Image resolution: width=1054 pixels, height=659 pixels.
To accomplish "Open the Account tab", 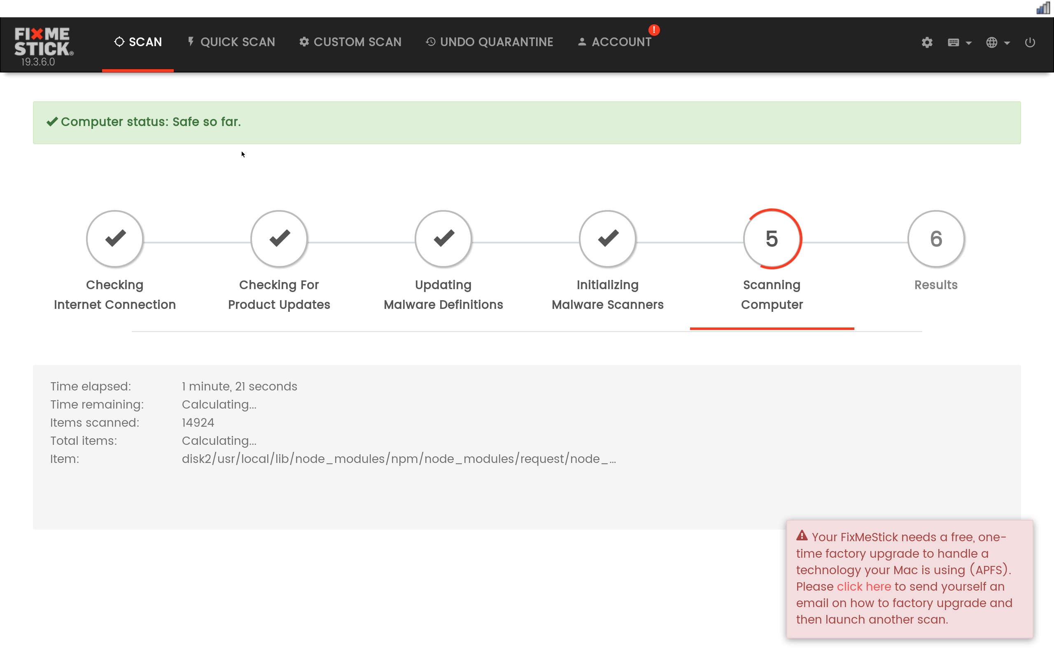I will click(614, 42).
